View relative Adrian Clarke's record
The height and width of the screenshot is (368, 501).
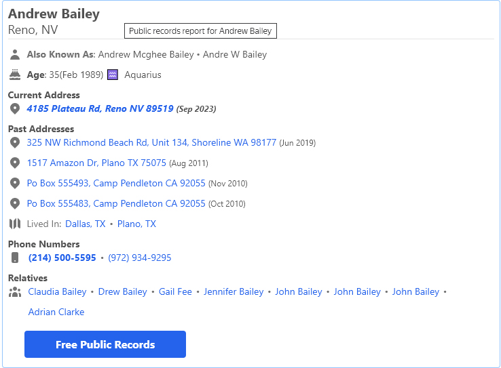point(56,312)
